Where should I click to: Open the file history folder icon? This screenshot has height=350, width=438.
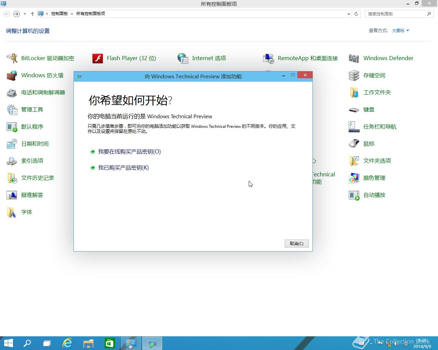pos(12,178)
